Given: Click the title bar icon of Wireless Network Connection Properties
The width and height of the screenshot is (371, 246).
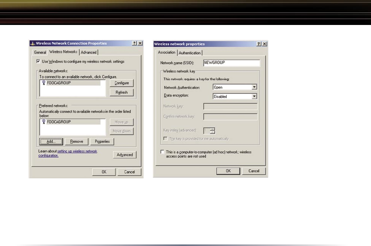Looking at the screenshot, I should [33, 43].
